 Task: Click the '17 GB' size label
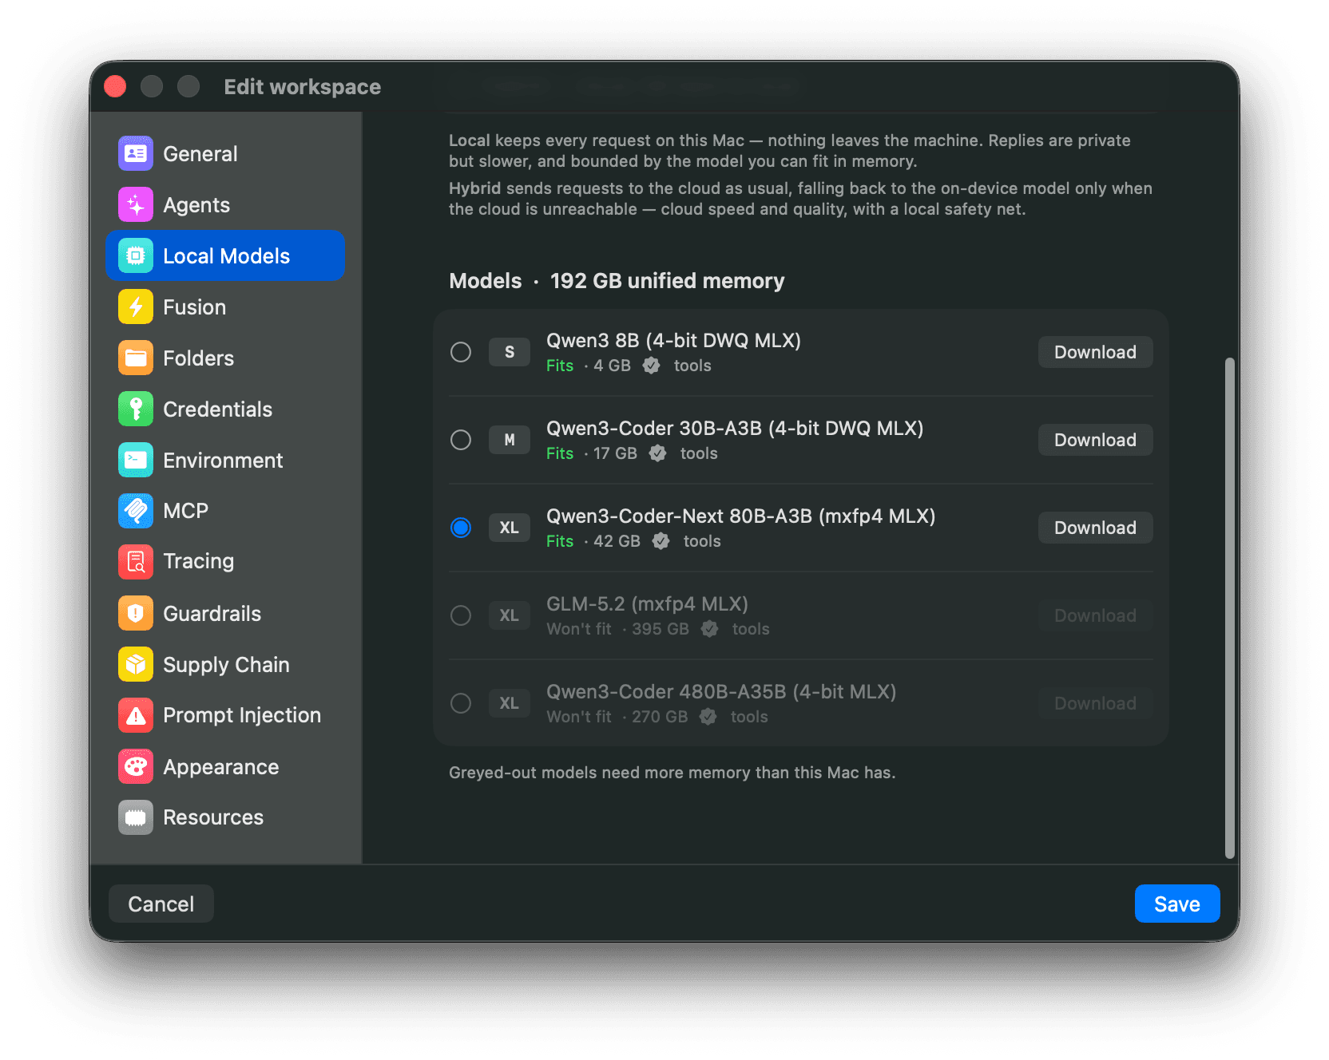tap(615, 453)
